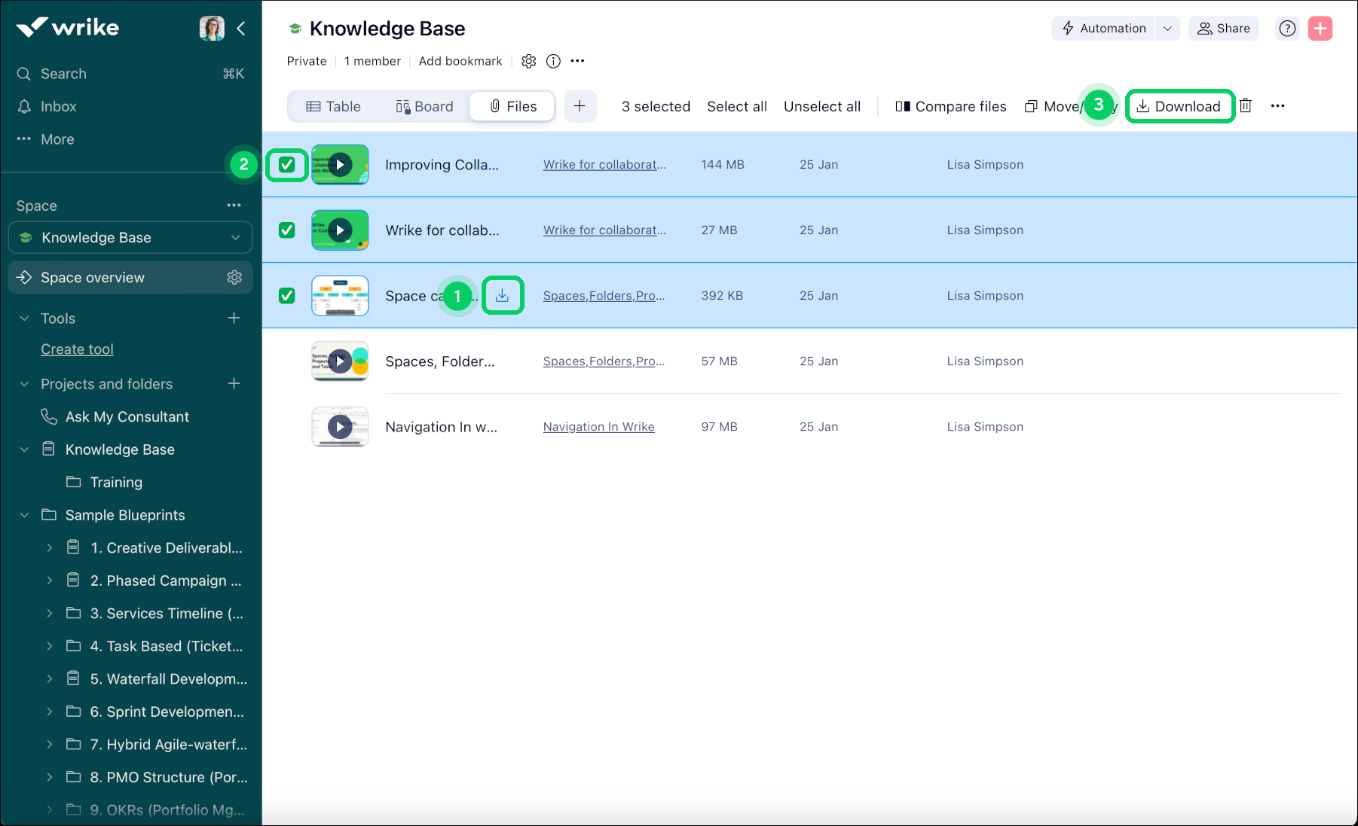Image resolution: width=1358 pixels, height=826 pixels.
Task: Open the help question mark icon
Action: [x=1287, y=29]
